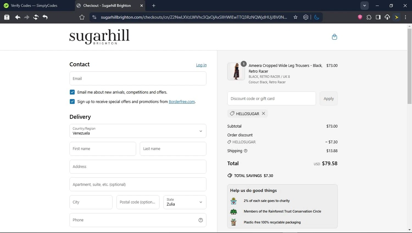Uncheck Borderfree special offers signup
Screen dimensions: 412x233
(x=72, y=102)
